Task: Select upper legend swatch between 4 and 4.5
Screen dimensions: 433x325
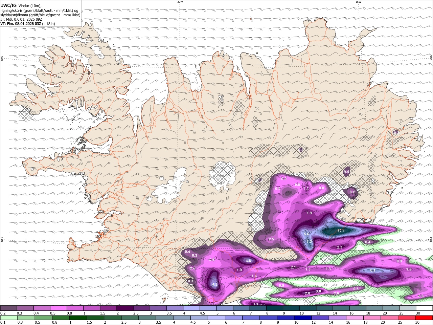Action: coord(191,308)
